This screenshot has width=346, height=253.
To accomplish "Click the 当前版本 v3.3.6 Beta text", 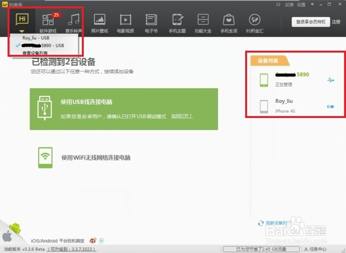I will click(24, 249).
